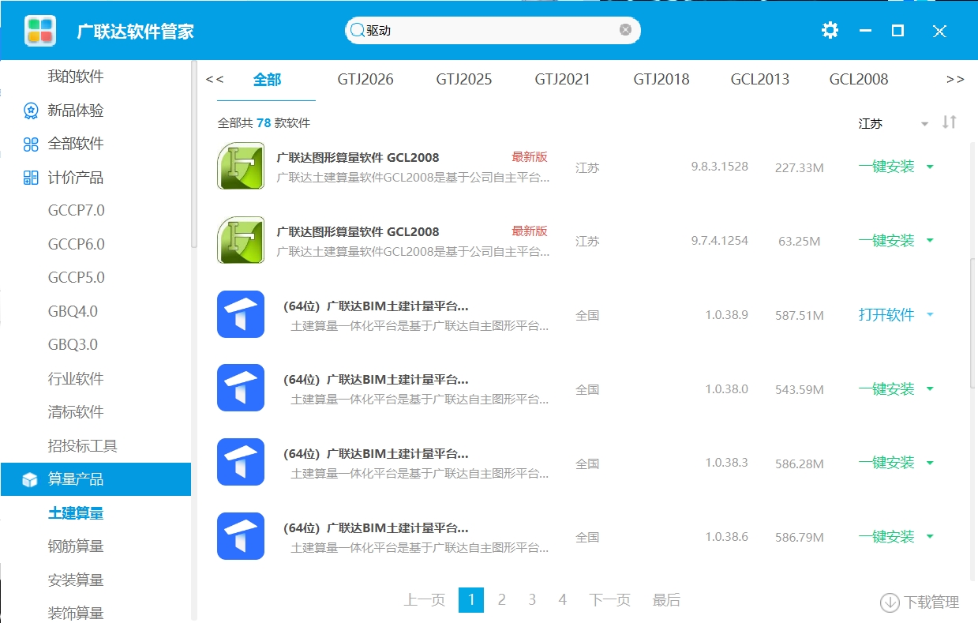This screenshot has width=978, height=623.
Task: Click BIM platform icon for version 1.0.38.0
Action: click(x=241, y=388)
